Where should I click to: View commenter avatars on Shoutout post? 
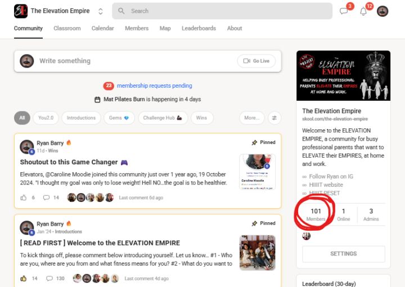coord(91,198)
